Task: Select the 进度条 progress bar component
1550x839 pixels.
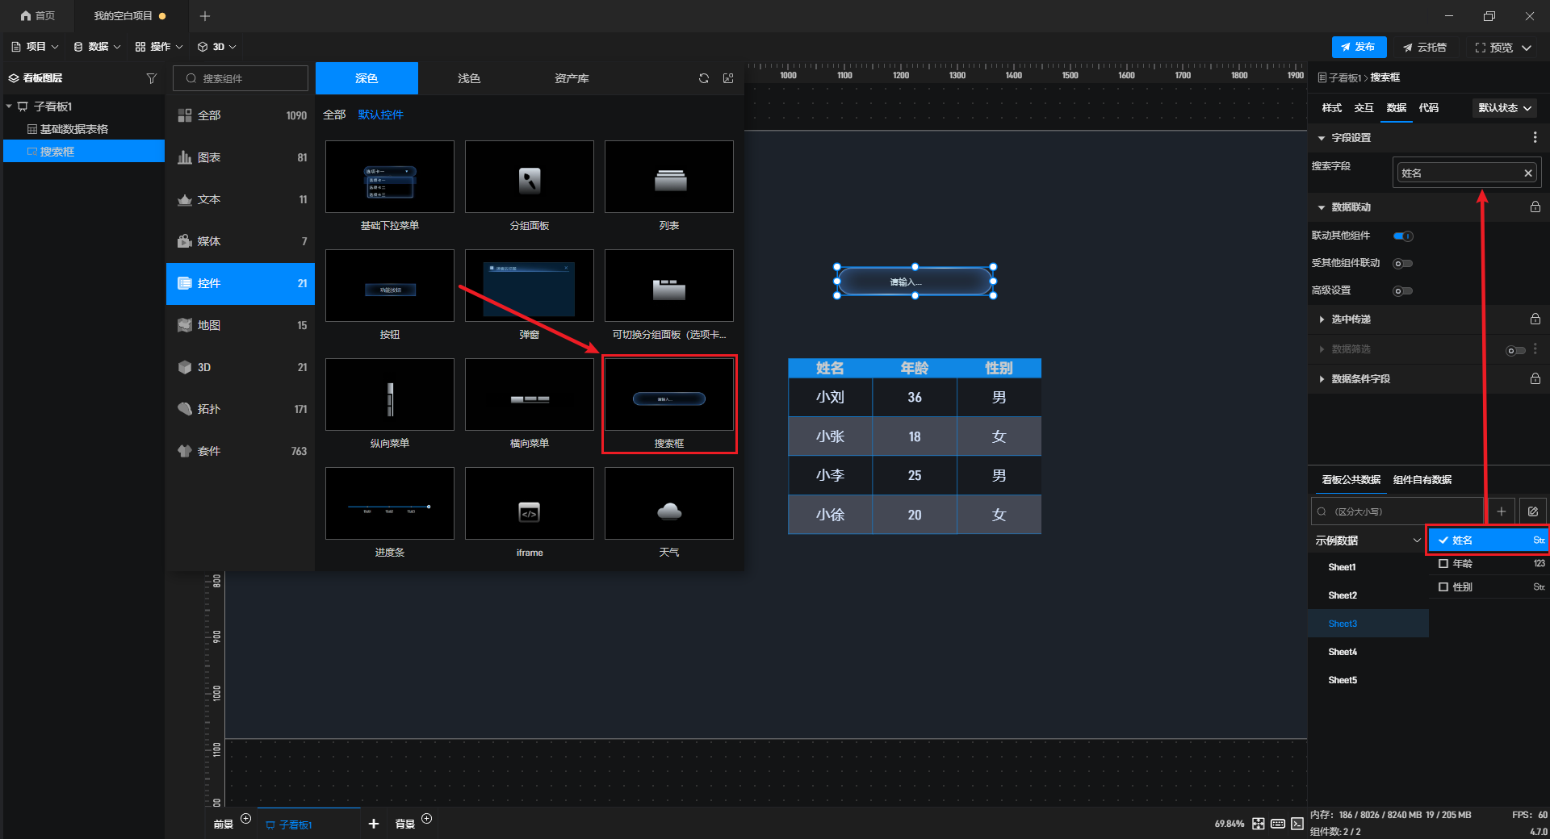Action: pyautogui.click(x=389, y=504)
